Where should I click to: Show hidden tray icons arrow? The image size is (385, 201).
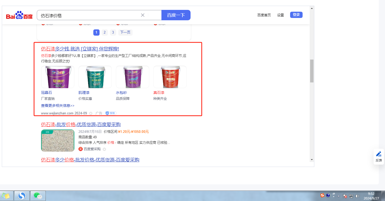pos(339,196)
